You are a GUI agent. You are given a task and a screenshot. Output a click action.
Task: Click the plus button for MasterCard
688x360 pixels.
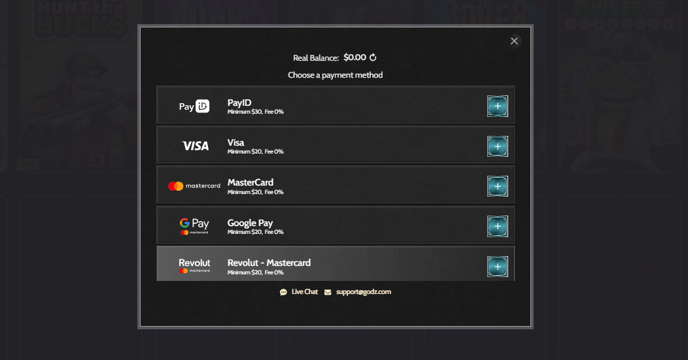498,186
